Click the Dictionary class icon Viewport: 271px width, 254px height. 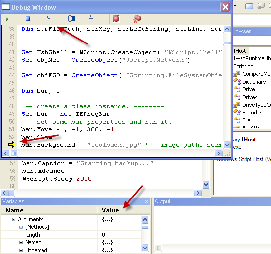[237, 82]
